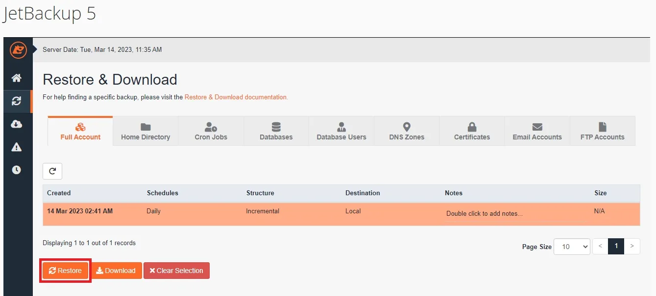The height and width of the screenshot is (296, 656).
Task: Open the Databases tab
Action: (x=276, y=132)
